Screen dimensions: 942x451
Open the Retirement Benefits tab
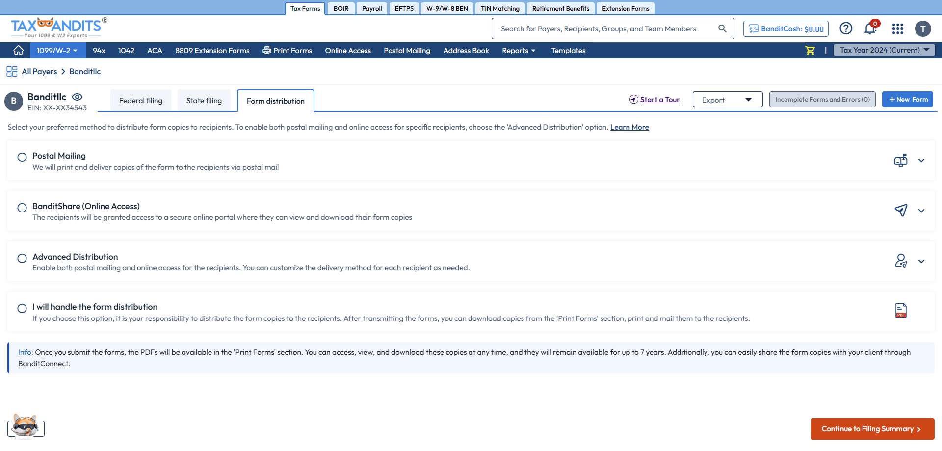click(561, 9)
